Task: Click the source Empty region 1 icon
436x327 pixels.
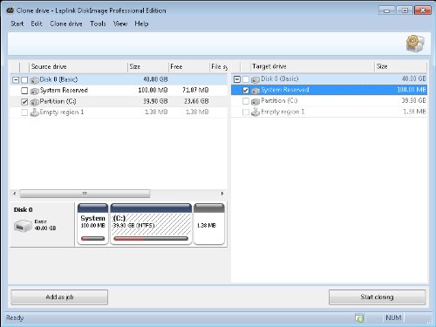Action: pos(35,112)
